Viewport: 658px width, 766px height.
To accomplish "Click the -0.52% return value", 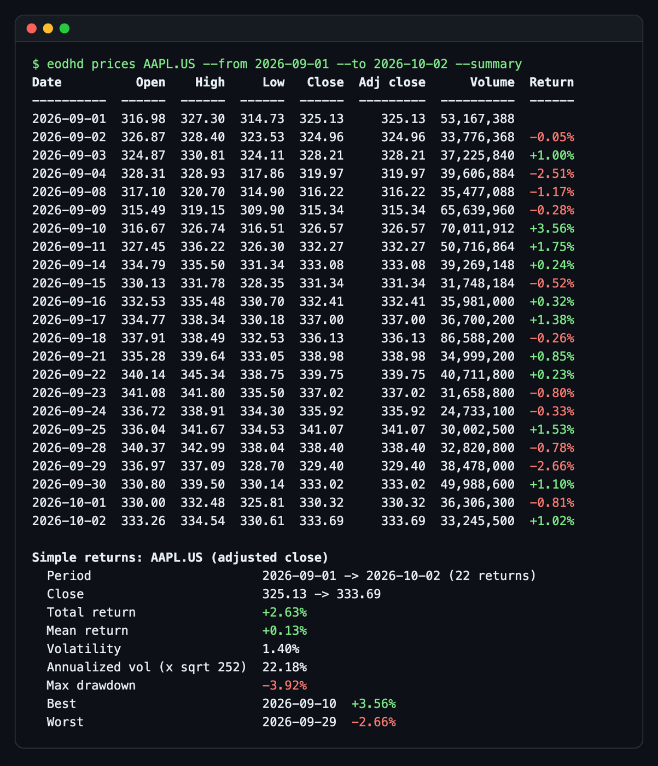I will pos(552,283).
